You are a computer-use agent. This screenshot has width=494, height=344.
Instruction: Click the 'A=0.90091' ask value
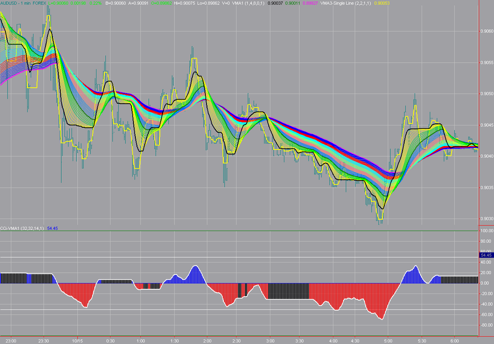pos(138,3)
